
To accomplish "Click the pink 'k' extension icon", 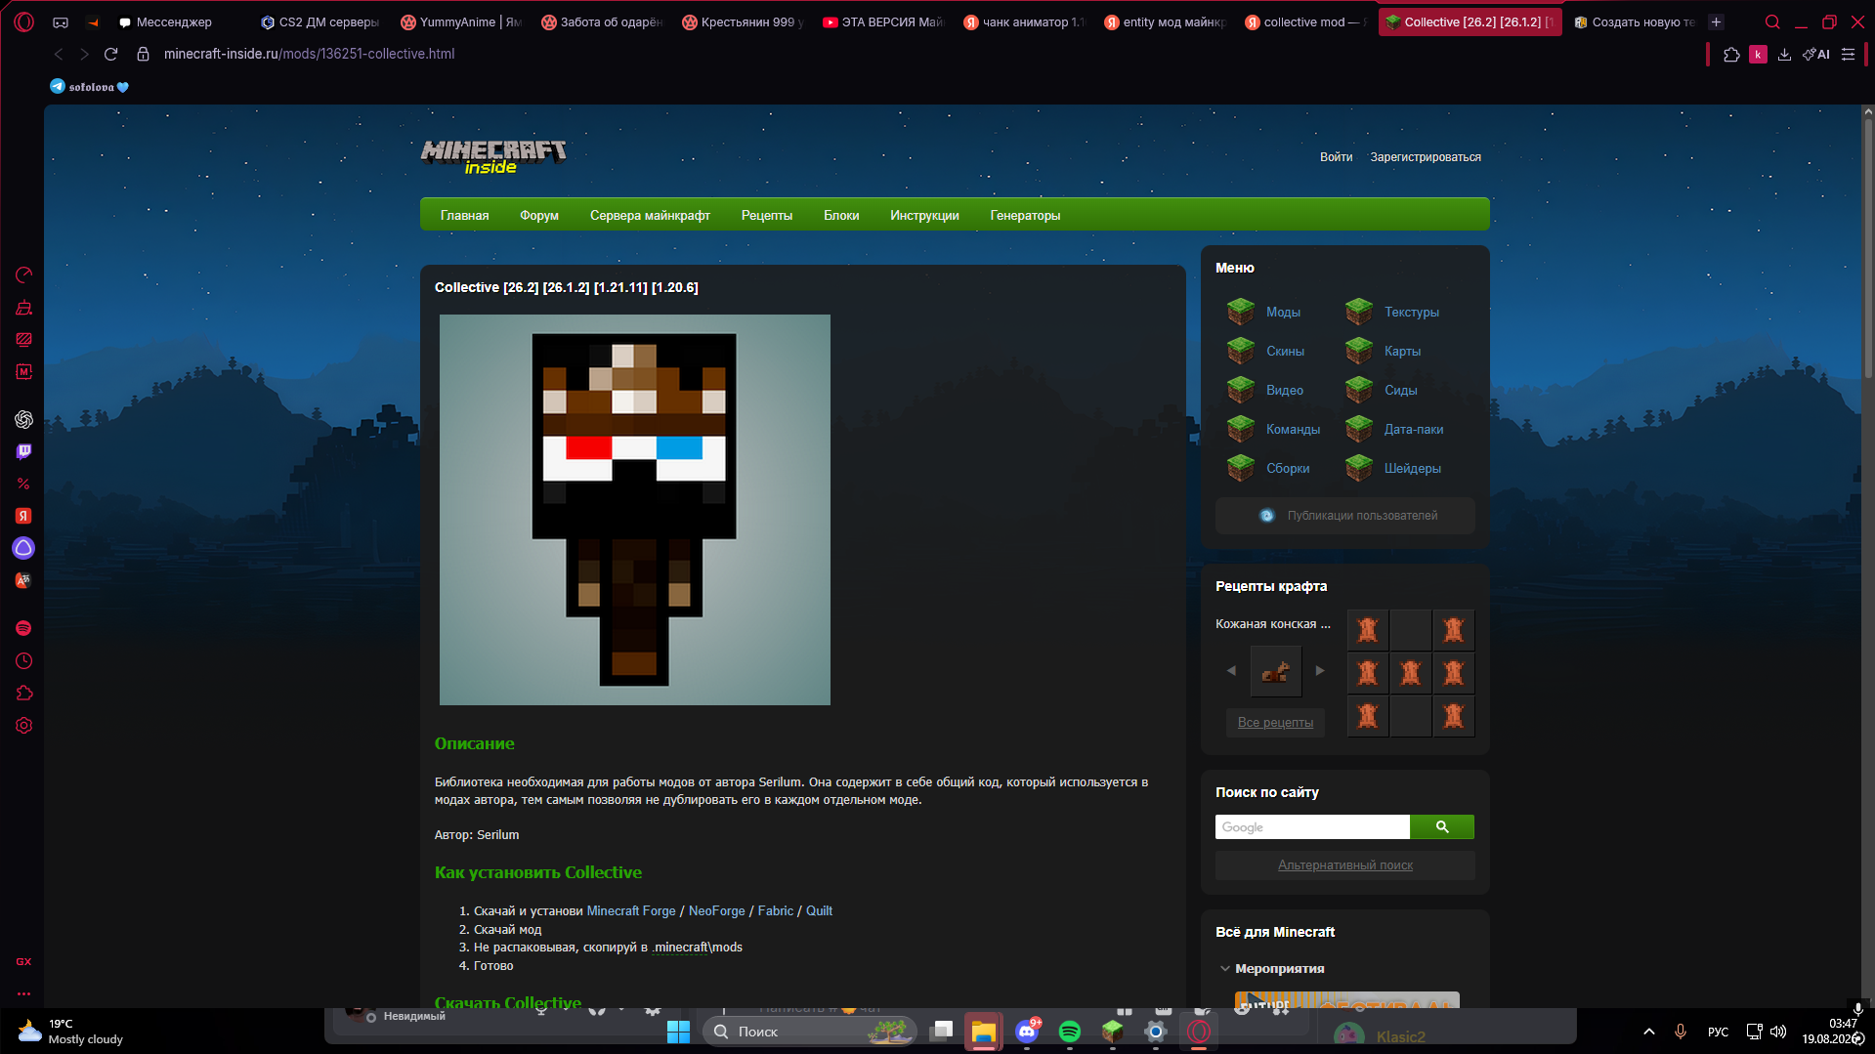I will 1759,55.
